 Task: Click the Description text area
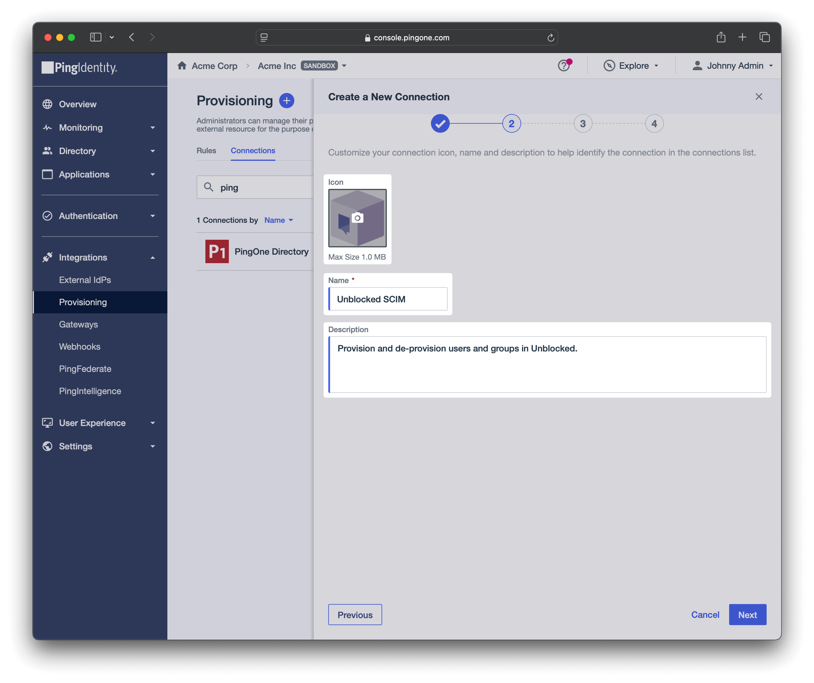click(x=547, y=365)
